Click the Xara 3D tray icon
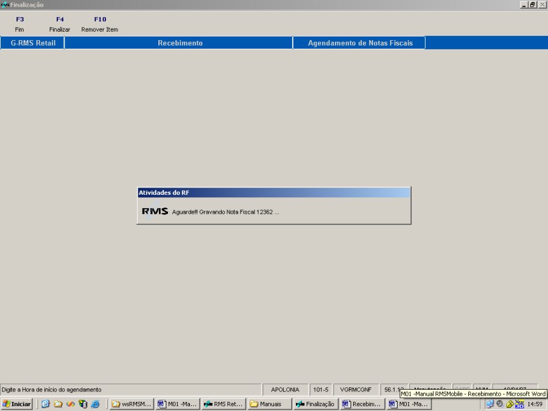 520,404
